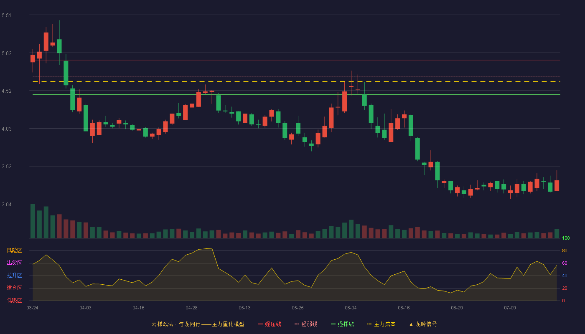Toggle the 强压线 legend entry
Screen dimensions: 585x334
pos(270,324)
